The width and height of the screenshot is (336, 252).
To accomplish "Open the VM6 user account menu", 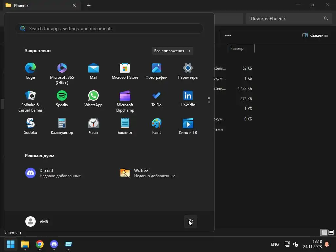I will [37, 221].
